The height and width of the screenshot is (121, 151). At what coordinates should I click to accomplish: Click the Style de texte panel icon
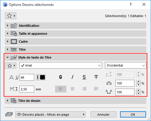pos(14,57)
